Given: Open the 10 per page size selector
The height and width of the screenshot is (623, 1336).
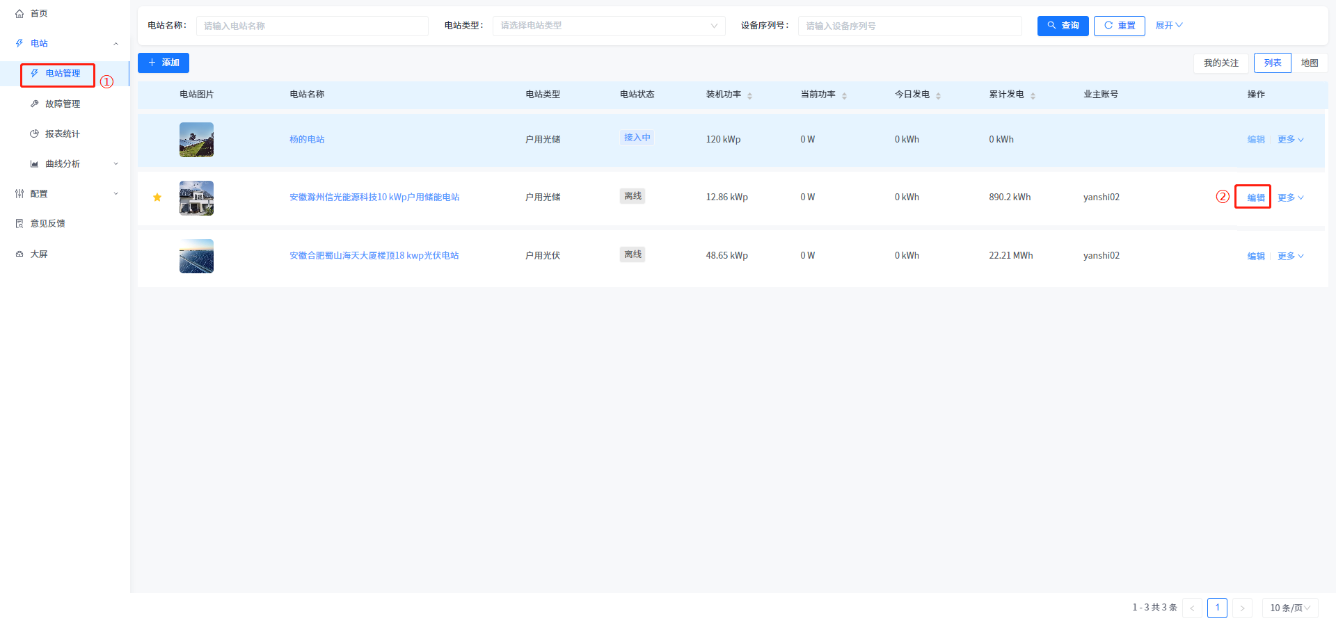Looking at the screenshot, I should 1289,608.
